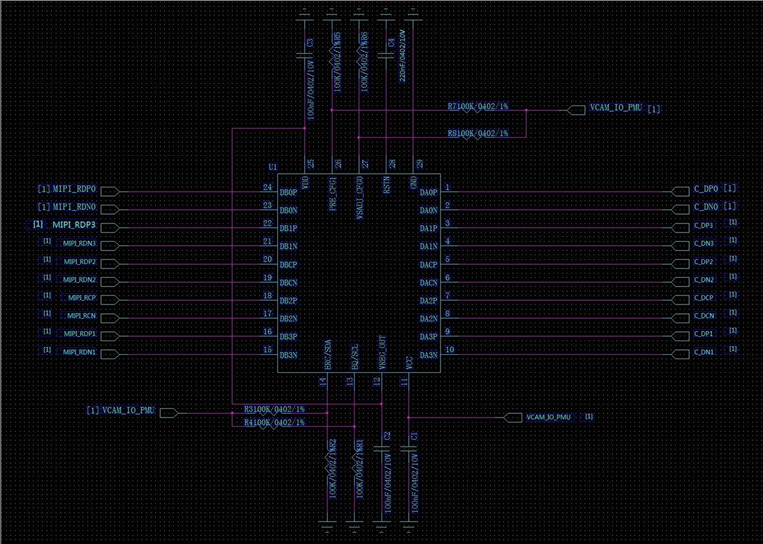Click pin number 24 on U1
Image resolution: width=763 pixels, height=544 pixels.
point(267,187)
